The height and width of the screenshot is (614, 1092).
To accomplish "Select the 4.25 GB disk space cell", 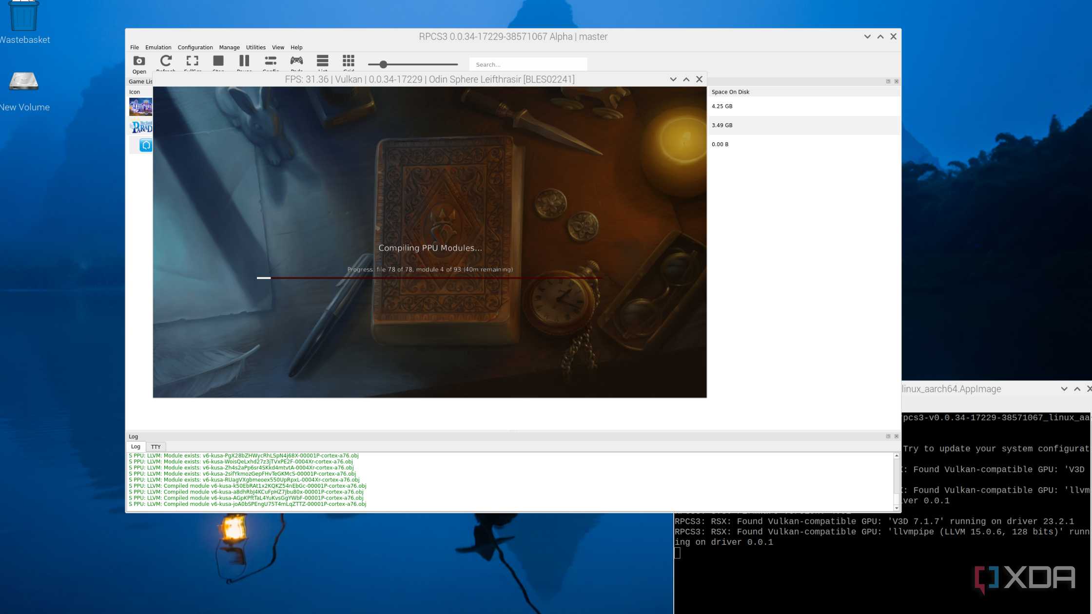I will [x=721, y=106].
